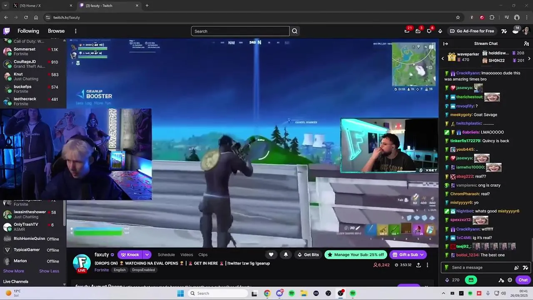Open the Schedule tab
This screenshot has width=533, height=300.
click(x=166, y=255)
